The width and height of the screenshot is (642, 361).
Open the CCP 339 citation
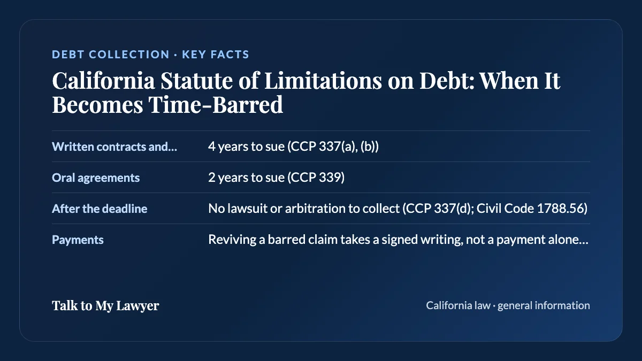pyautogui.click(x=316, y=178)
